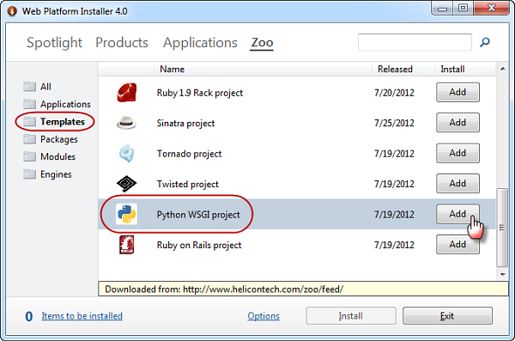
Task: Click the scrollbar up arrow
Action: pyautogui.click(x=502, y=69)
